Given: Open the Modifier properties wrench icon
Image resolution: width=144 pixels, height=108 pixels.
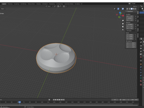Looking at the screenshot, I should pos(141,67).
